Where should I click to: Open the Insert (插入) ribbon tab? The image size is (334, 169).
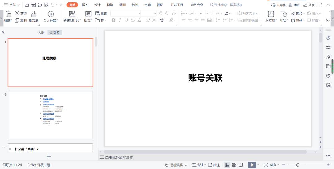tap(85, 5)
